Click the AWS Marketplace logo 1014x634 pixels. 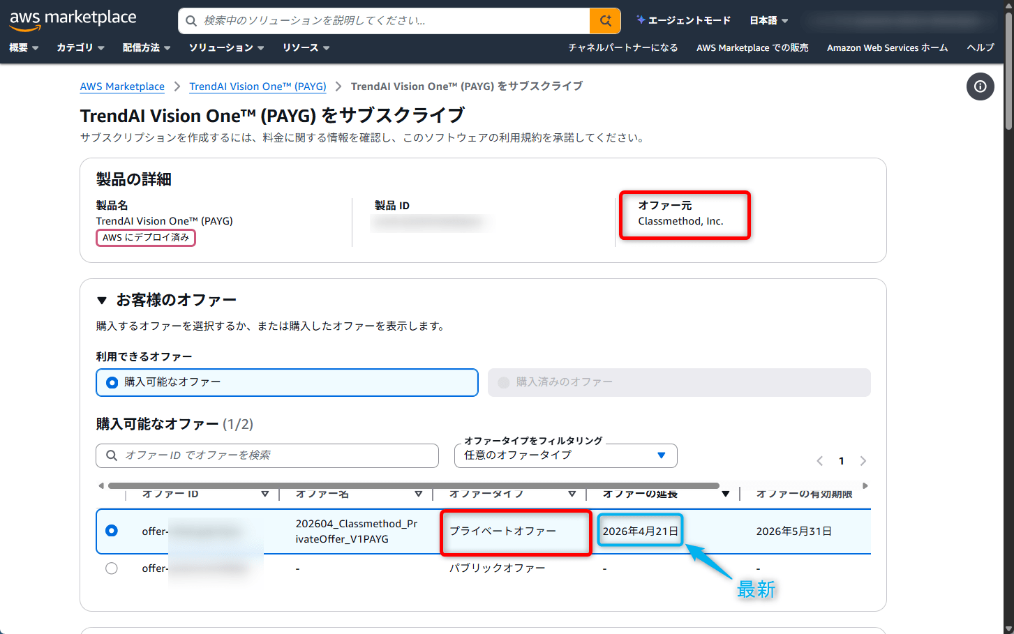click(x=73, y=20)
